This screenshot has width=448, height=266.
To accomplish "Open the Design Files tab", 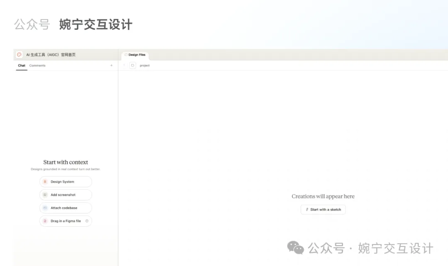I will click(137, 54).
